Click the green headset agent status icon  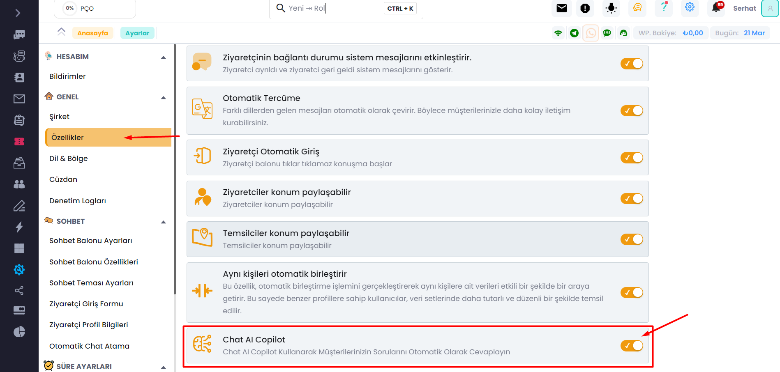(x=623, y=33)
